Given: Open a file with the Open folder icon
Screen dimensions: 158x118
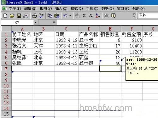Looking at the screenshot, I should (12, 16).
